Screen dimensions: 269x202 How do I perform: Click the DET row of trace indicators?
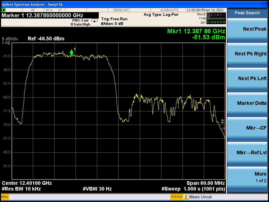click(216, 22)
